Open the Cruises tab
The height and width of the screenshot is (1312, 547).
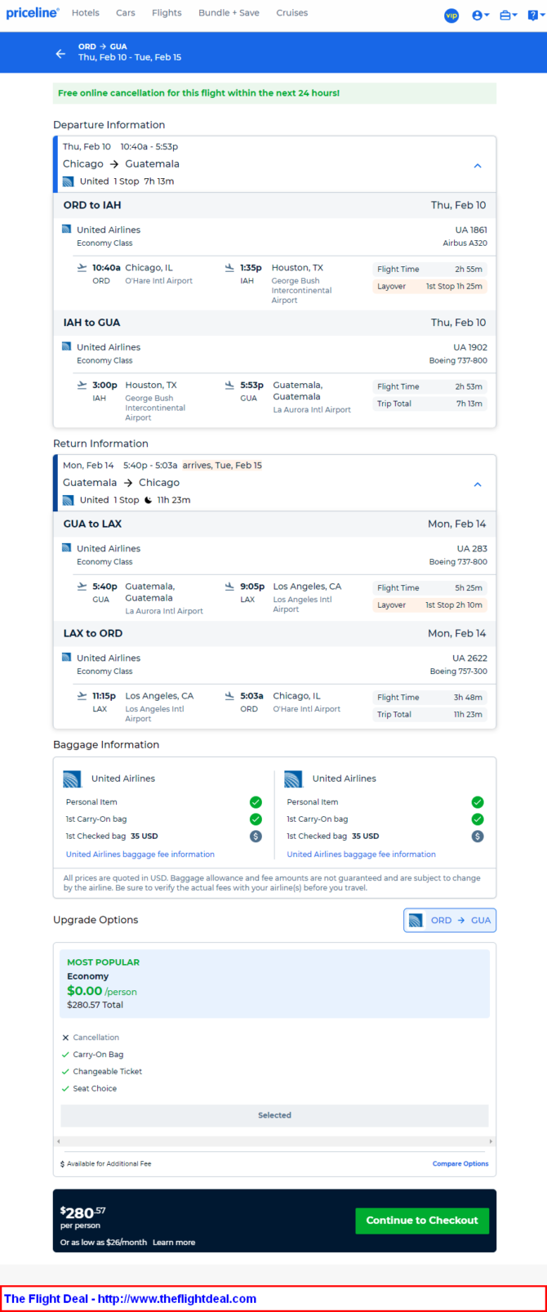(x=291, y=13)
